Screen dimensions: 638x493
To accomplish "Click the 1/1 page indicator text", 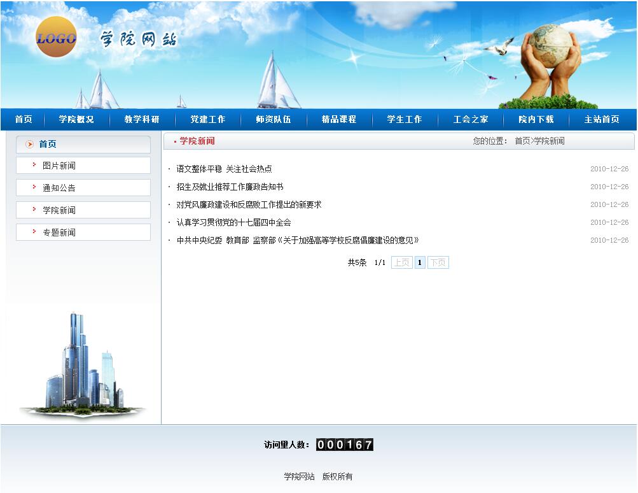I will (x=380, y=262).
